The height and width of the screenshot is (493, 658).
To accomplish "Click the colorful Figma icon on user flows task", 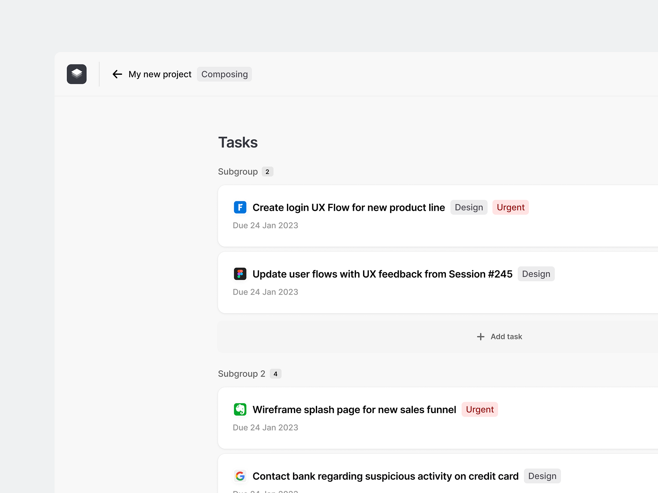I will (x=240, y=274).
